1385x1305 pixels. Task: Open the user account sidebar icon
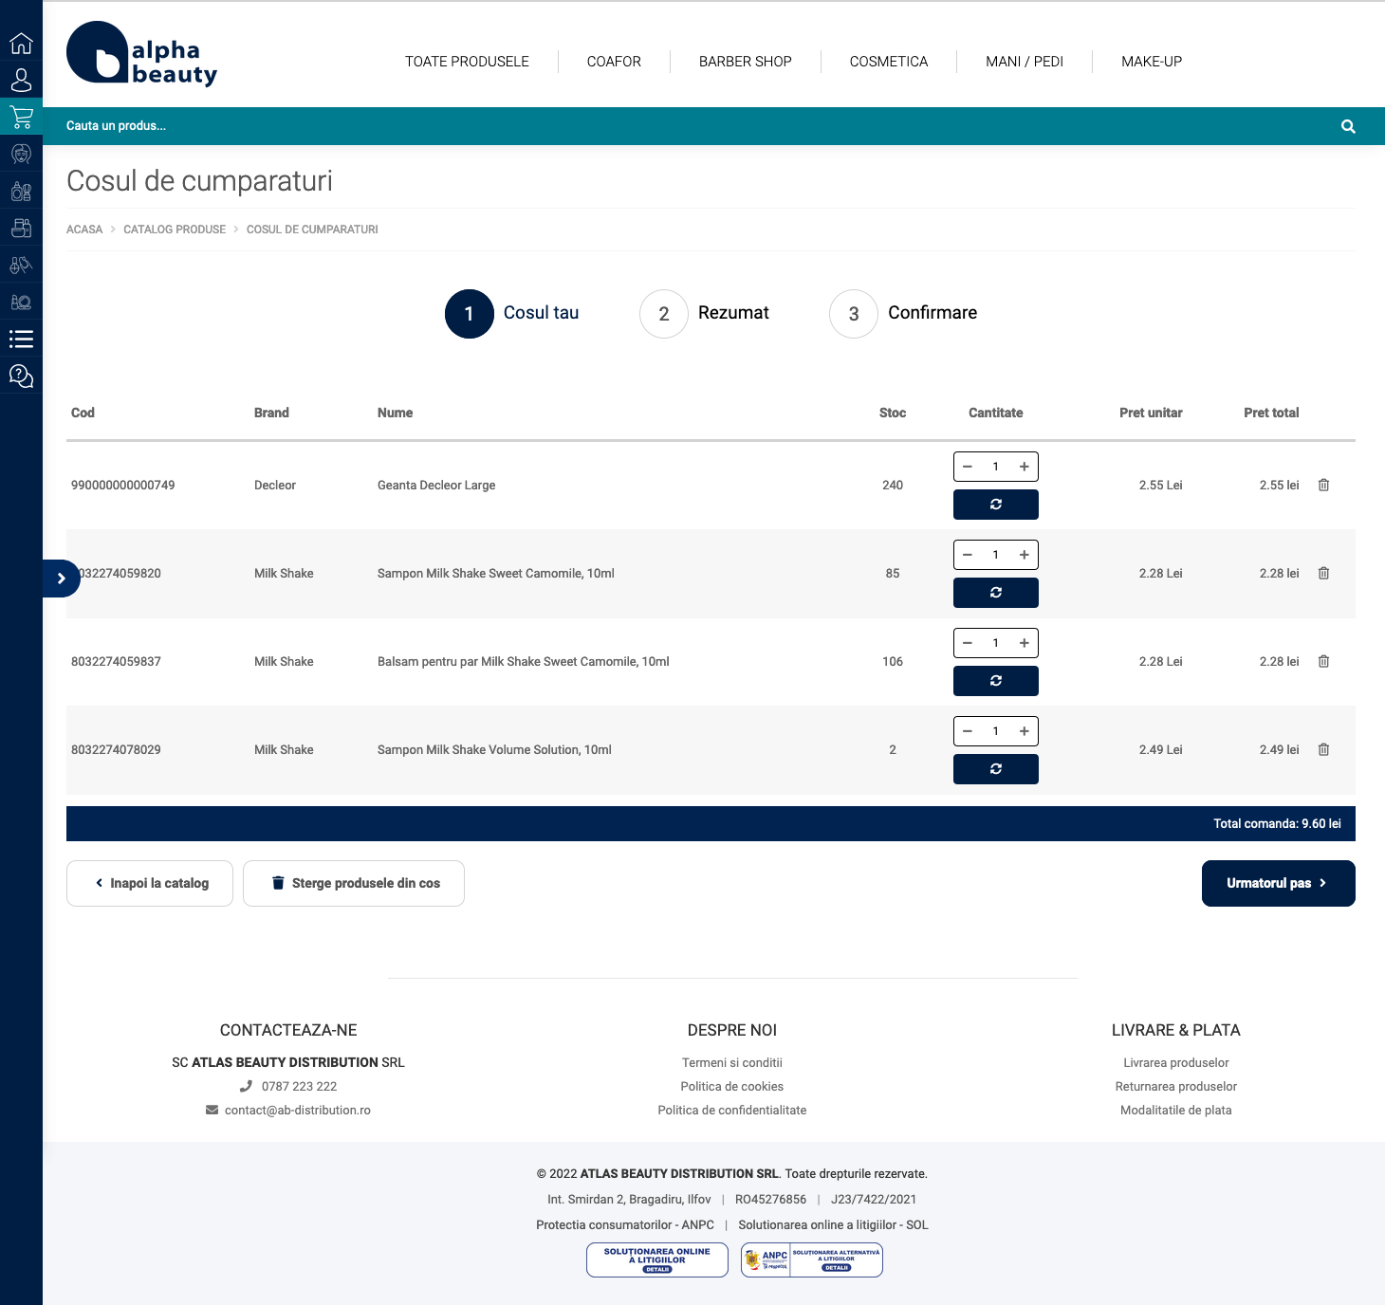click(21, 80)
